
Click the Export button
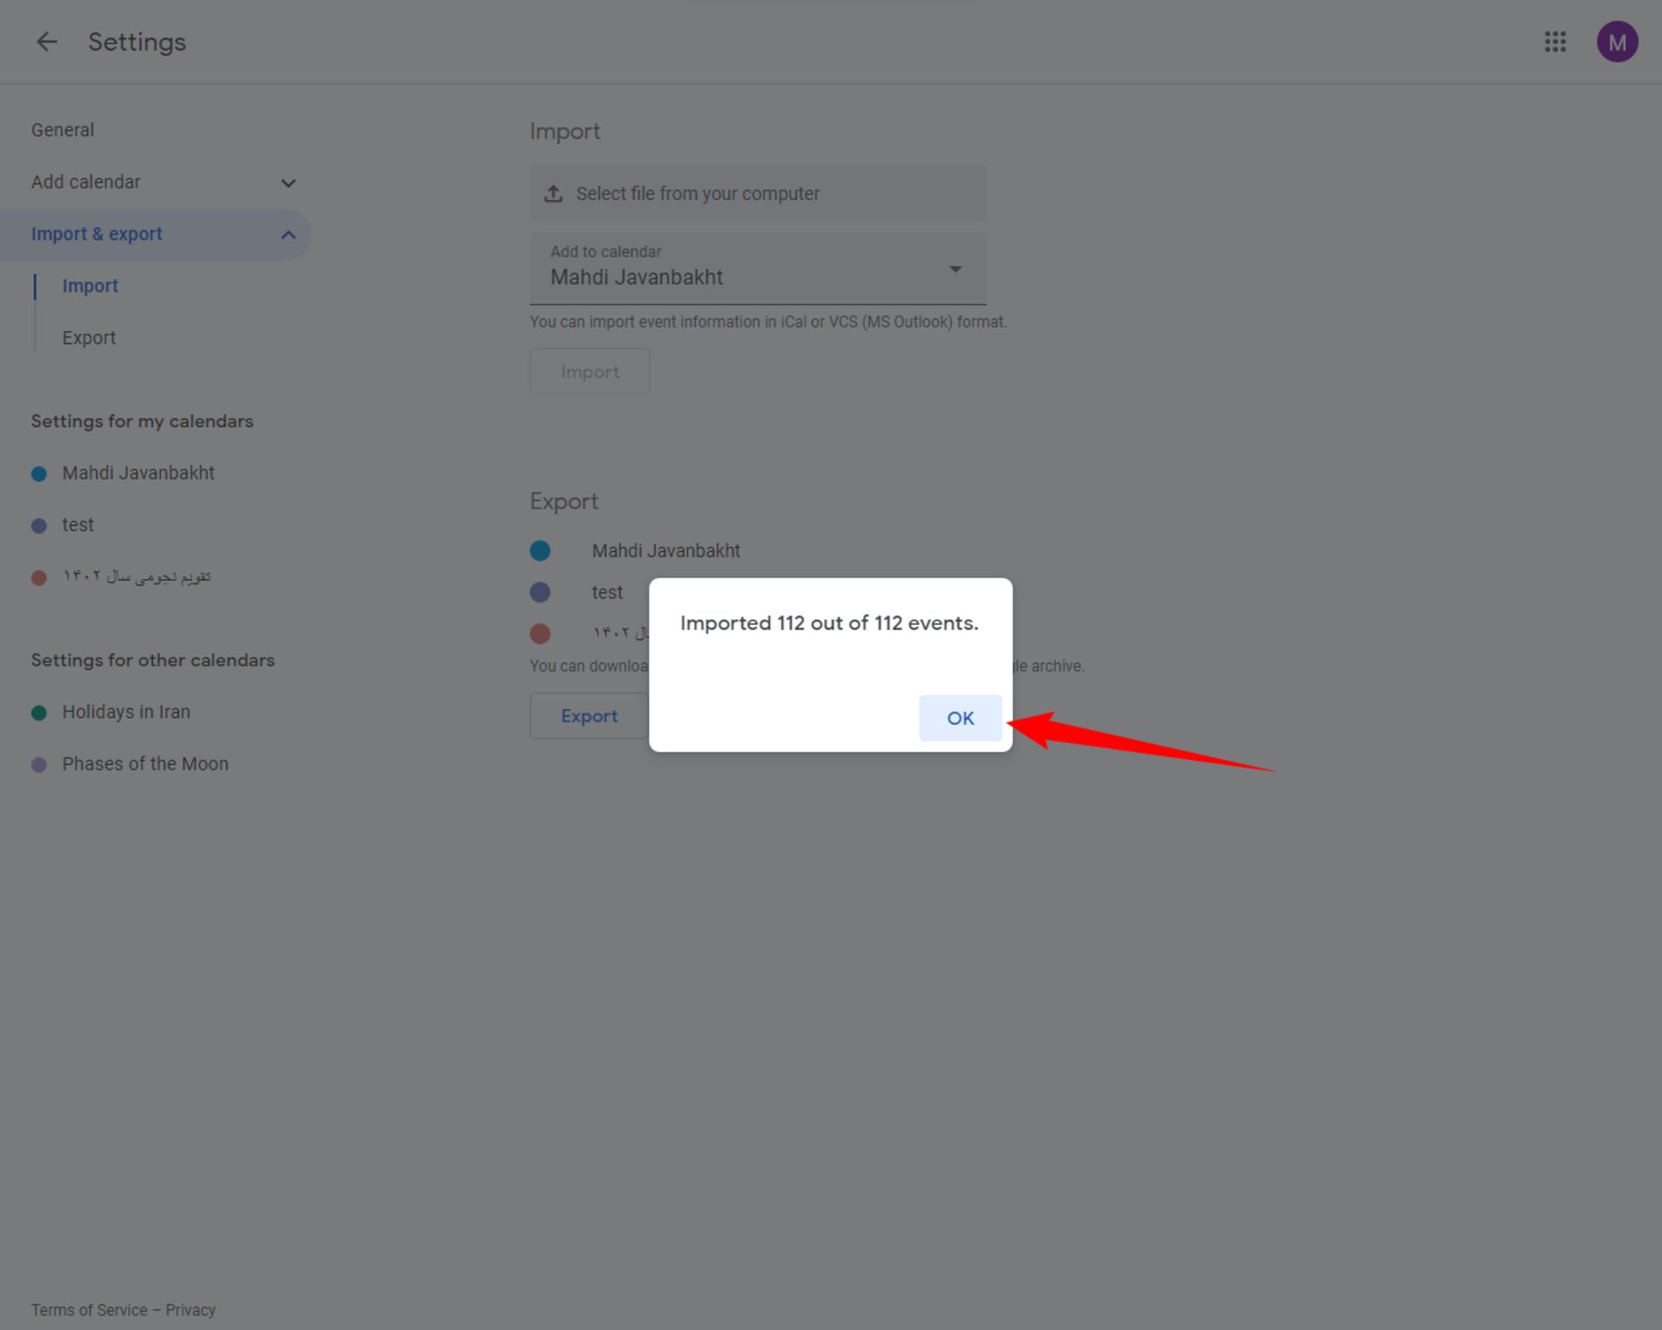pos(589,716)
